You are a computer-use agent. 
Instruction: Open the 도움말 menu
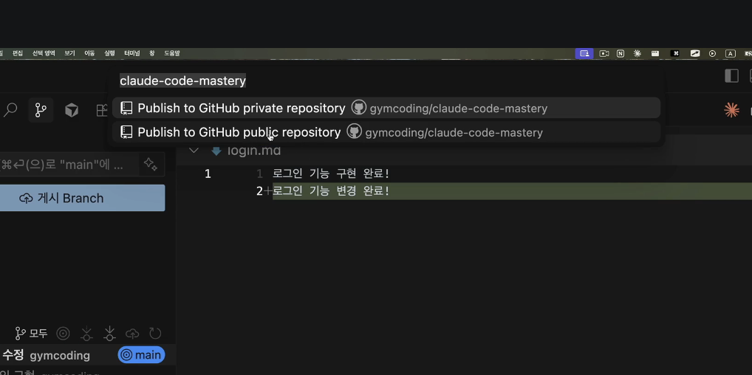[x=172, y=54]
